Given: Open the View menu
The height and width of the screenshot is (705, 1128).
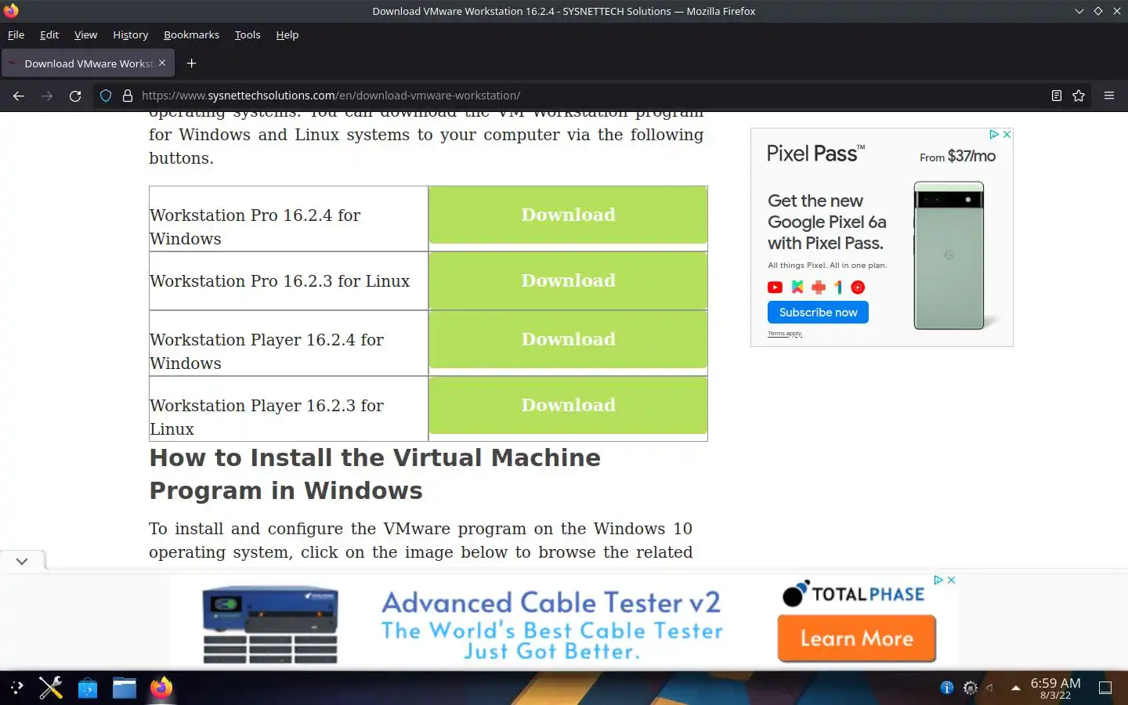Looking at the screenshot, I should tap(85, 34).
